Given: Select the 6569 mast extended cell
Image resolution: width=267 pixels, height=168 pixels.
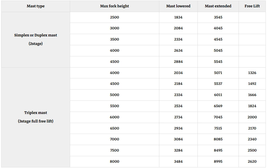Looking at the screenshot, I should point(218,106).
